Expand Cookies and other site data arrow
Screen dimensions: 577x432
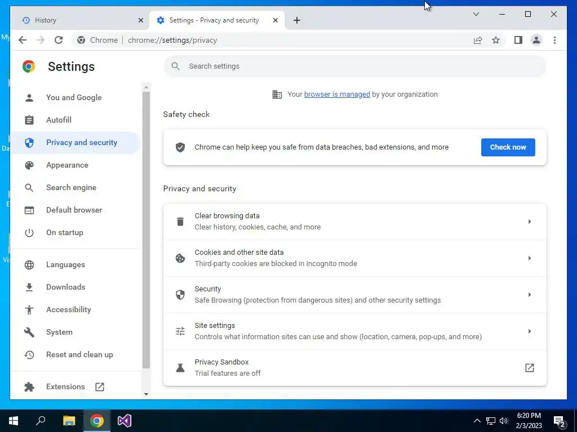530,258
